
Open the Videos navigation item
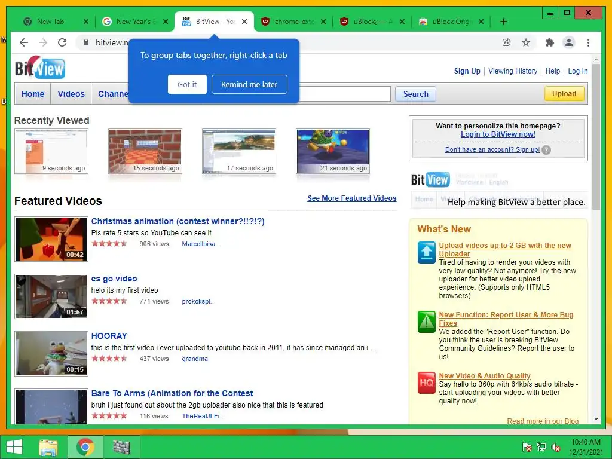71,94
